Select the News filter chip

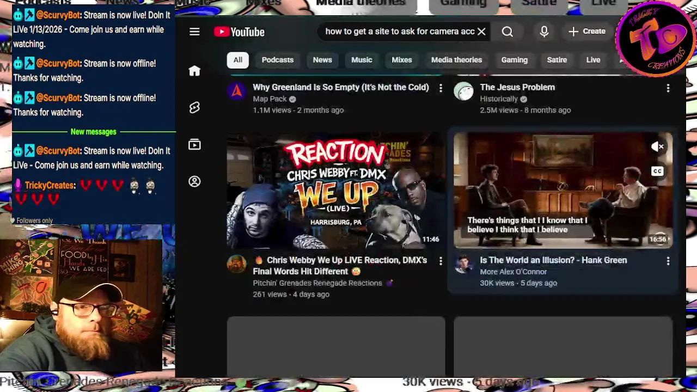pyautogui.click(x=322, y=60)
